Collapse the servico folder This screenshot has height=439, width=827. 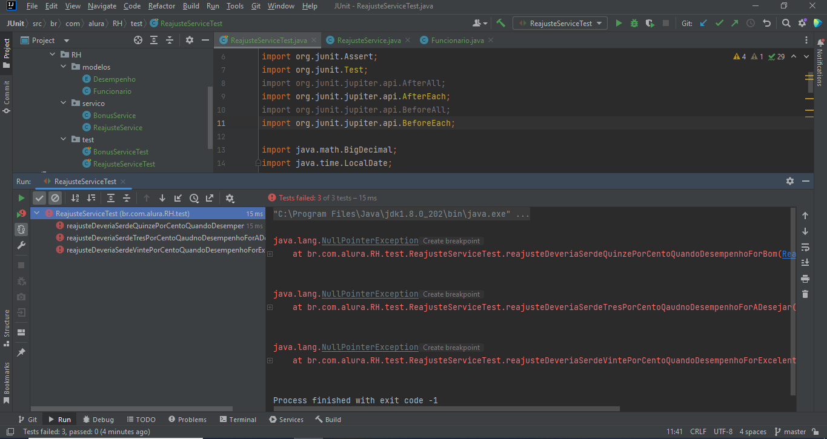point(64,104)
